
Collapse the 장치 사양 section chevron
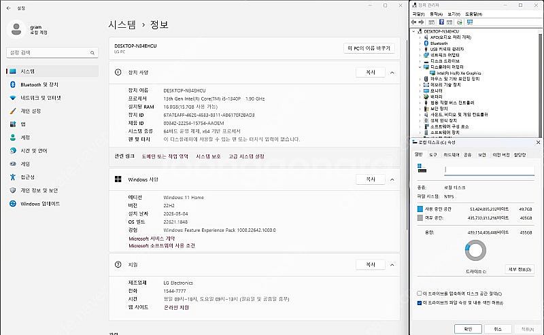pyautogui.click(x=392, y=73)
